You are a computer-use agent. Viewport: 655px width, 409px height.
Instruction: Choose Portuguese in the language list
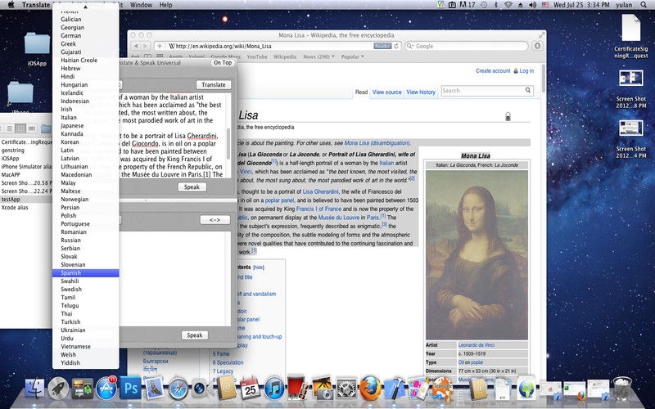tap(86, 223)
